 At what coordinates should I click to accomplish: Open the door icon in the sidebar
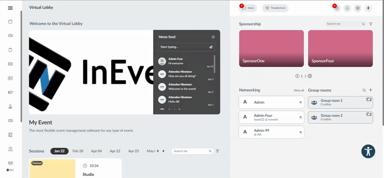[x=10, y=149]
